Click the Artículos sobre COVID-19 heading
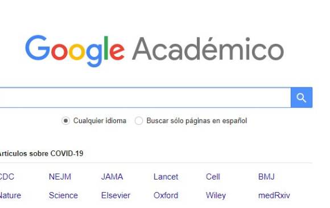 click(x=41, y=153)
